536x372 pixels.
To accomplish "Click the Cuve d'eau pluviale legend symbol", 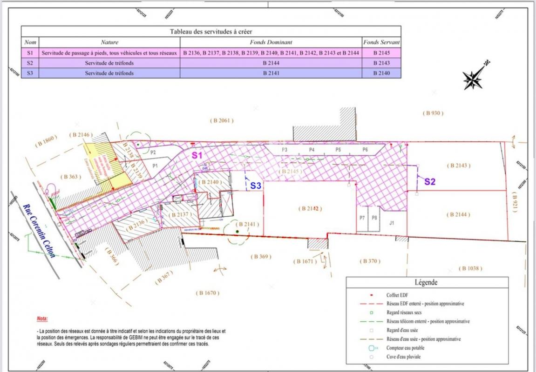I will tap(371, 357).
